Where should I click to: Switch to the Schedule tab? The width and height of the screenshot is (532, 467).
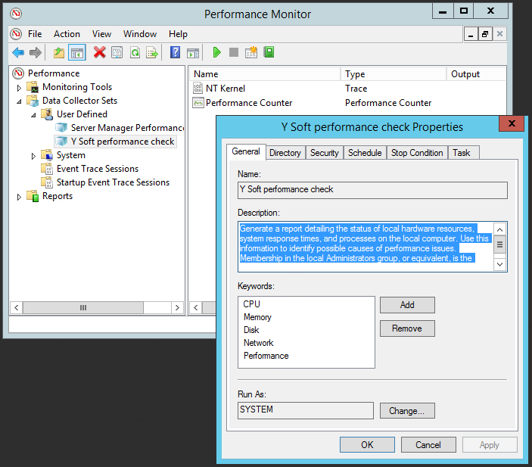364,153
